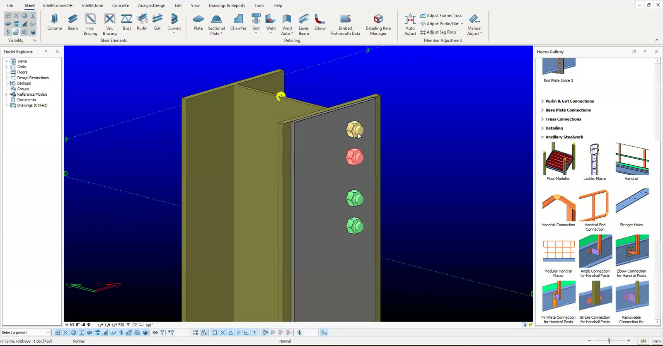Open the File menu
This screenshot has height=346, width=663.
point(10,5)
